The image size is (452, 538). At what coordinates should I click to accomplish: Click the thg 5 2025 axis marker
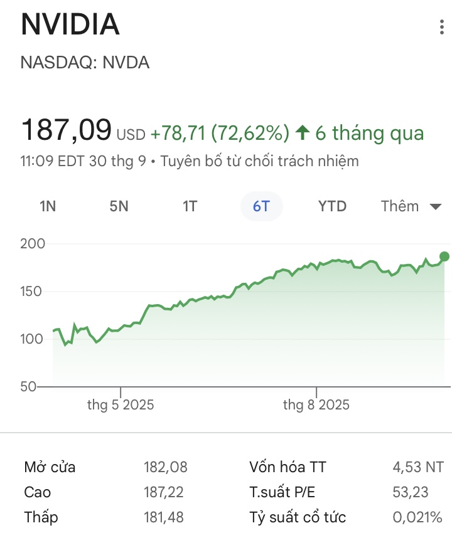(x=121, y=405)
